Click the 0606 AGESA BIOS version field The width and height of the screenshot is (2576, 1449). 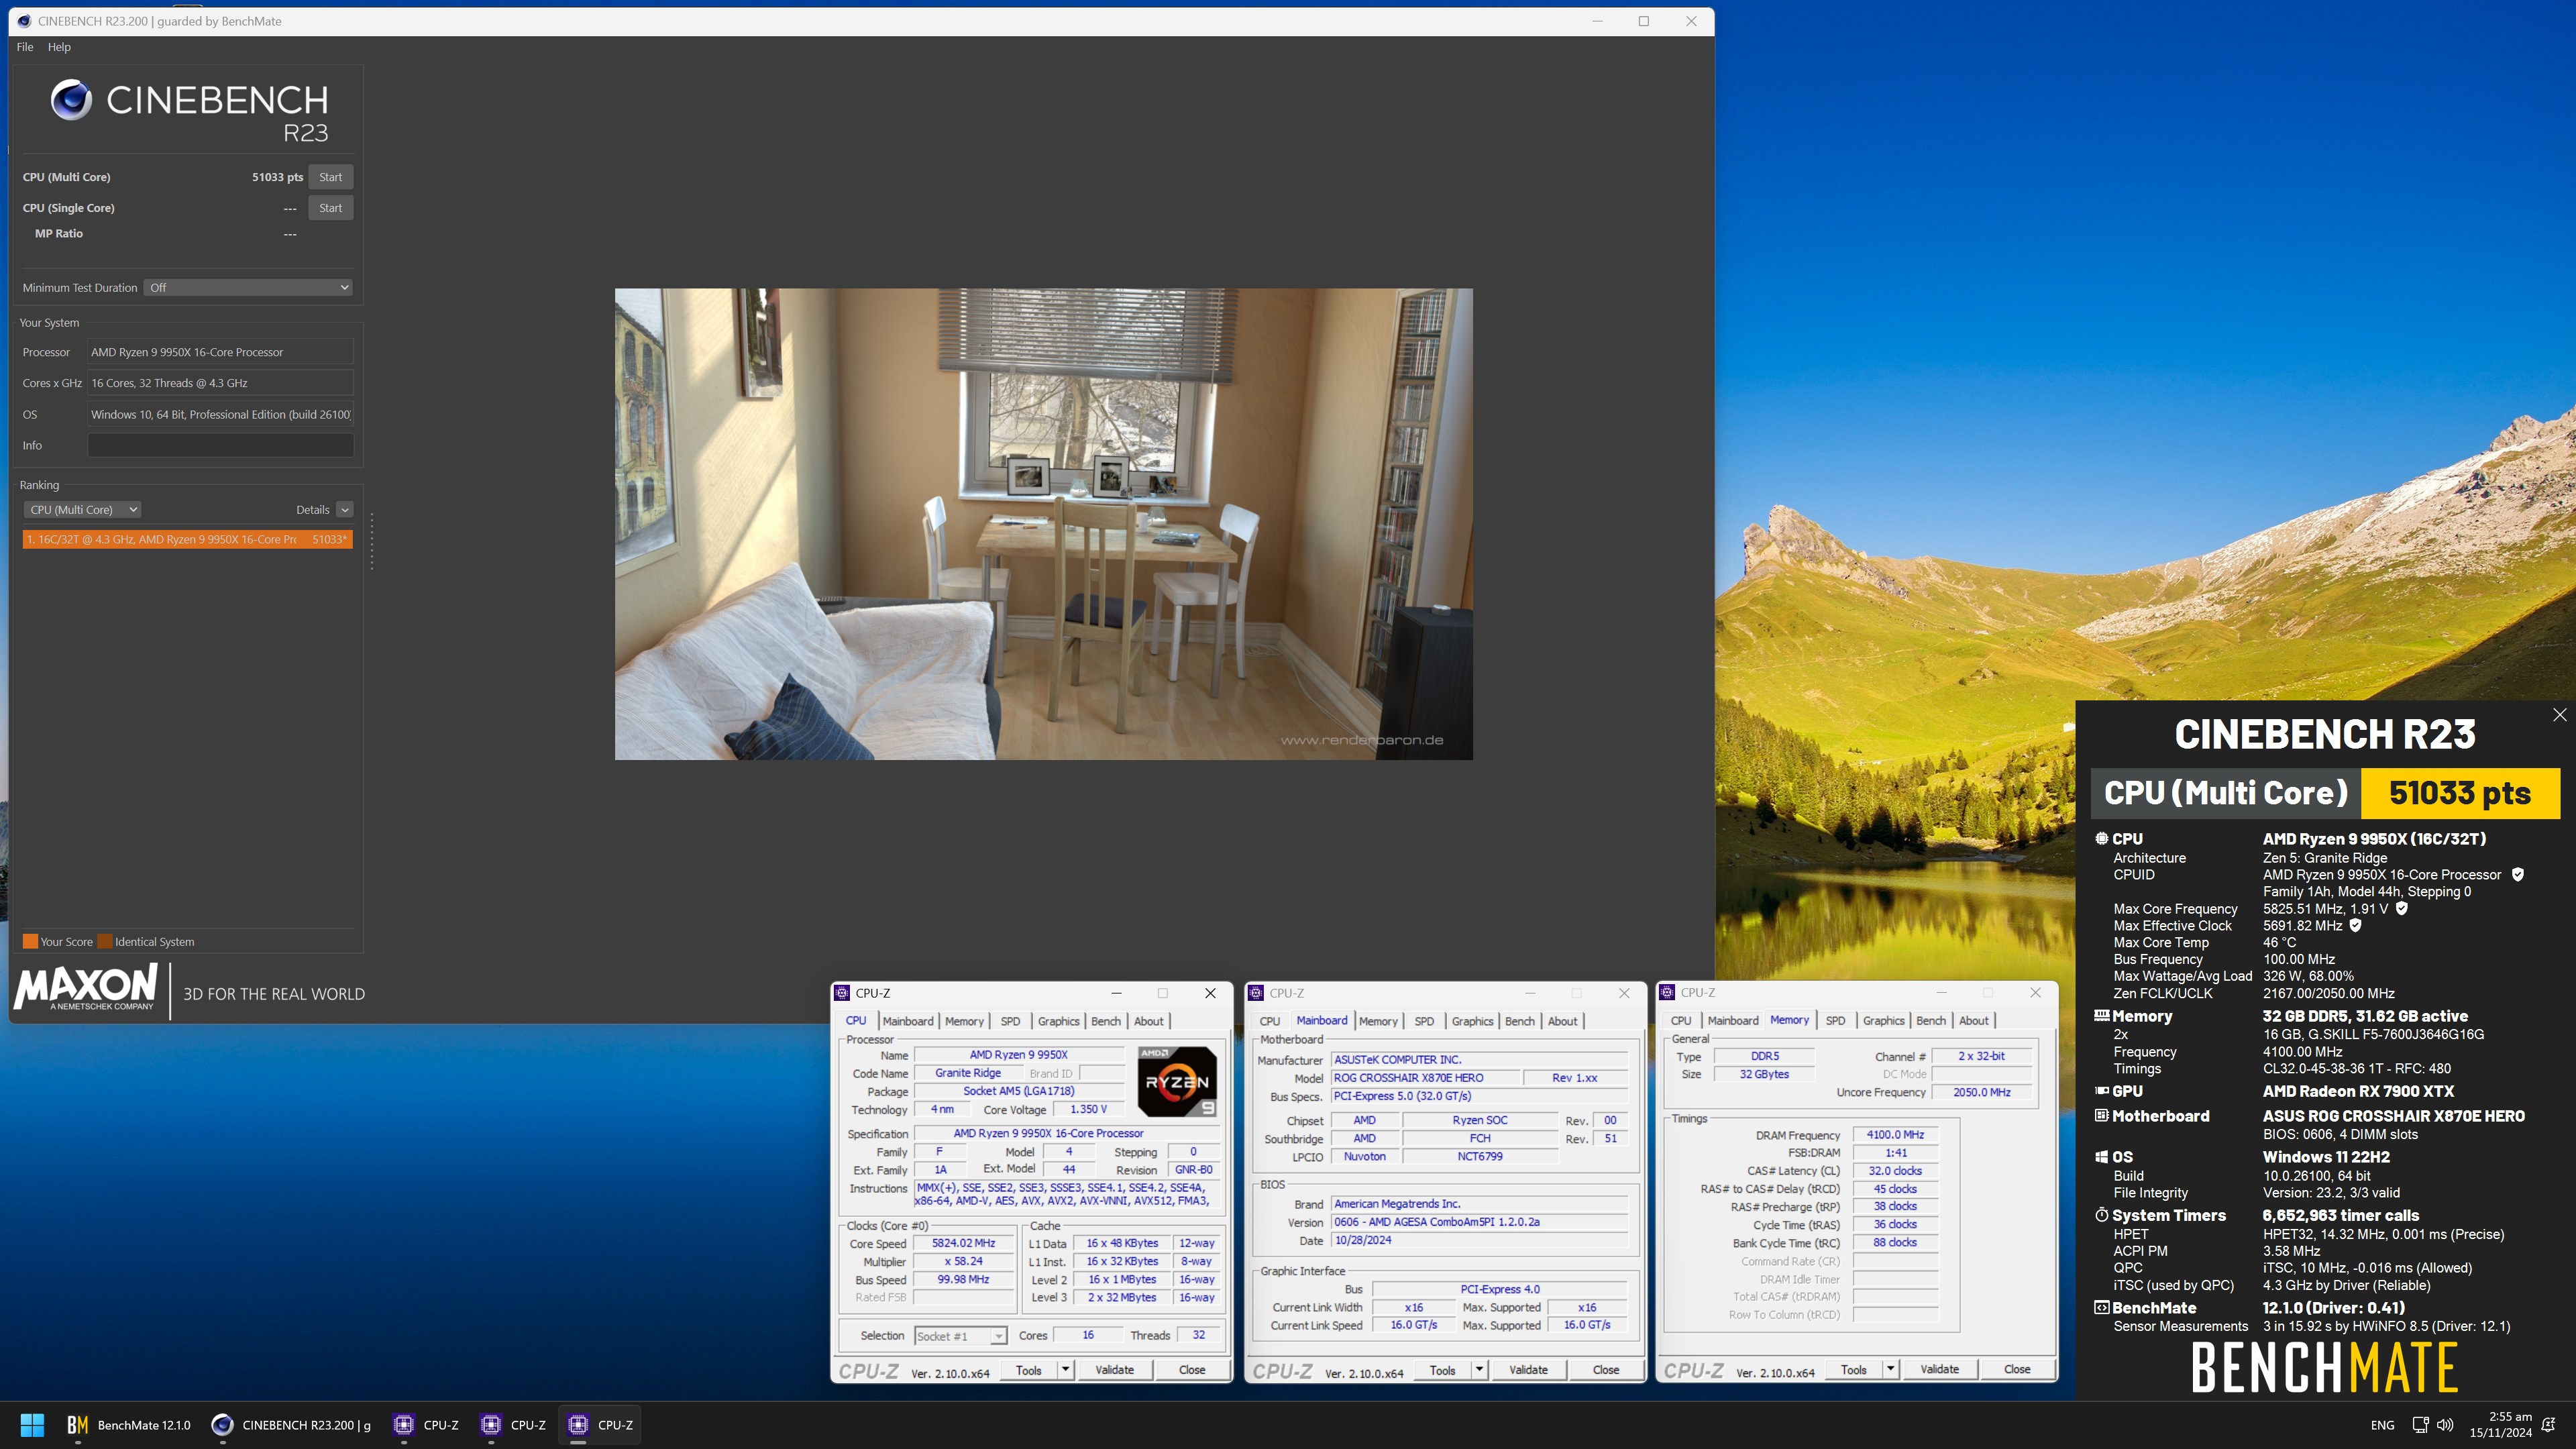[x=1480, y=1222]
